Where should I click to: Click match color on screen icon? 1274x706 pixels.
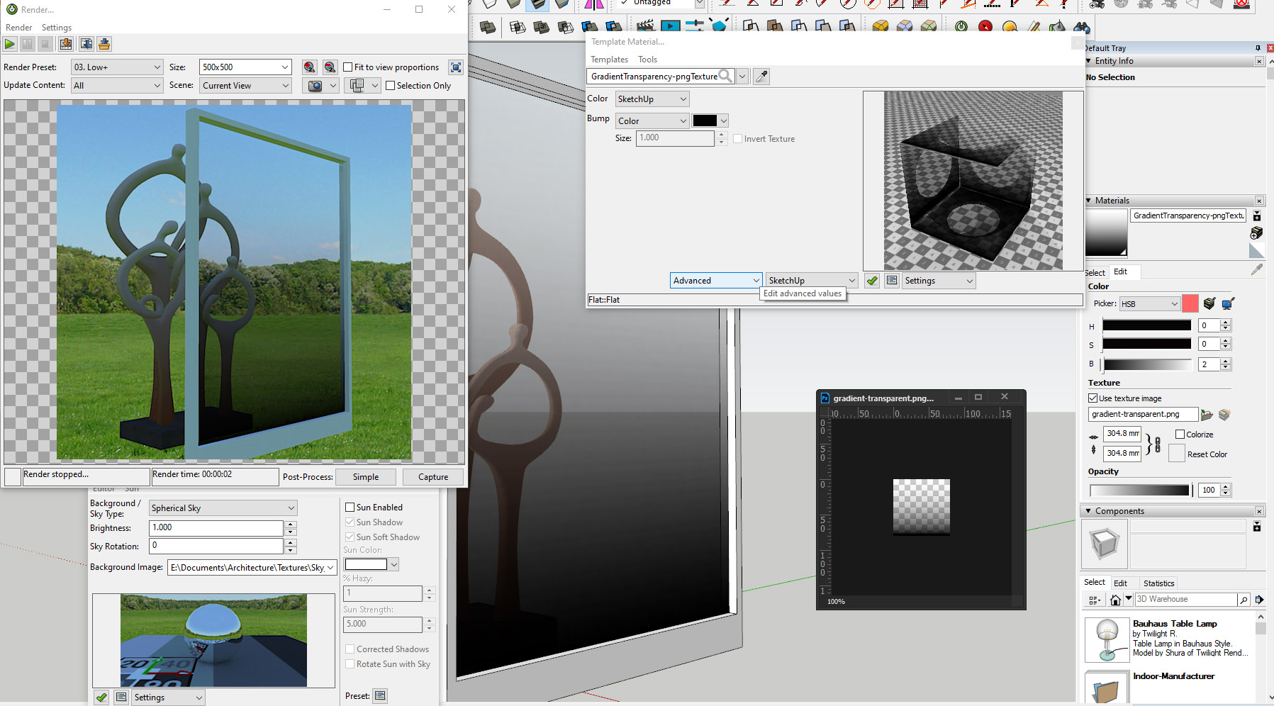tap(1228, 303)
